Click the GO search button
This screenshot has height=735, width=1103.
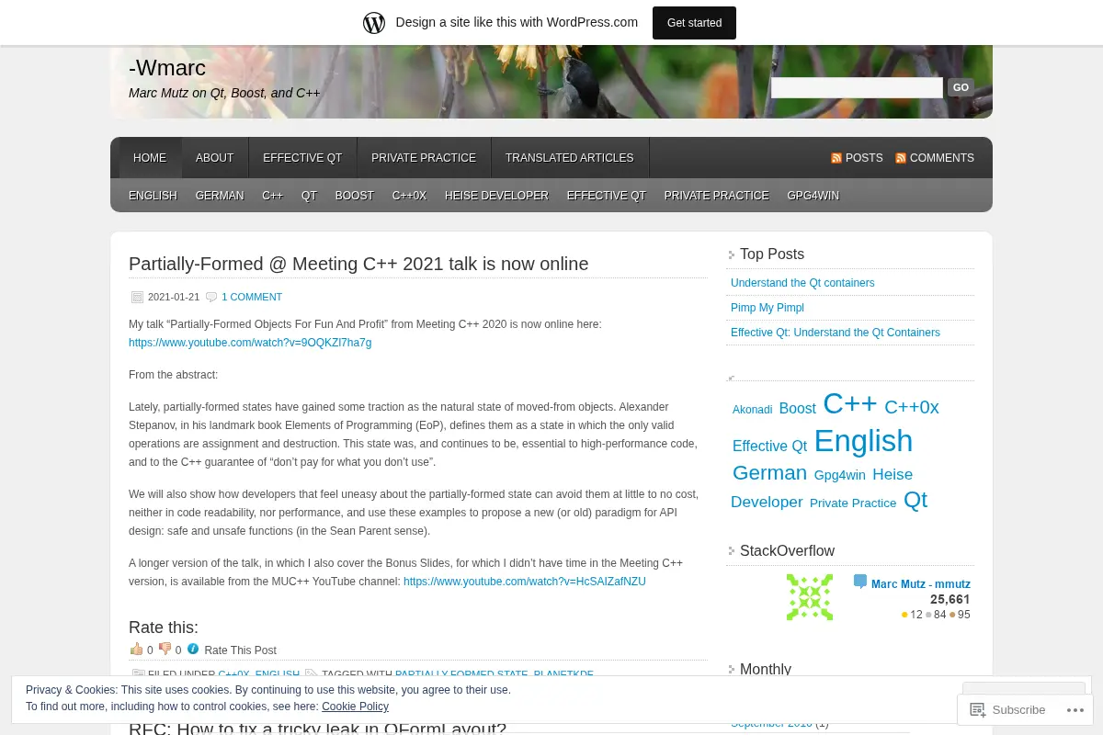coord(961,87)
